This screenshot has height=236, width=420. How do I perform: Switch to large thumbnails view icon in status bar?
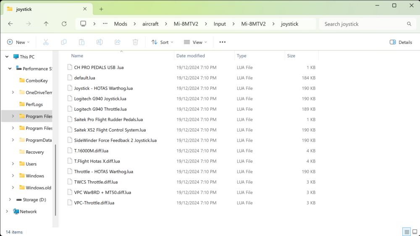[415, 232]
